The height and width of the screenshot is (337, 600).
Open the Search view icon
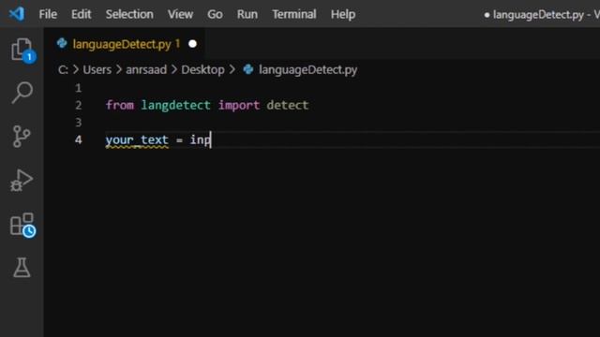coord(22,93)
